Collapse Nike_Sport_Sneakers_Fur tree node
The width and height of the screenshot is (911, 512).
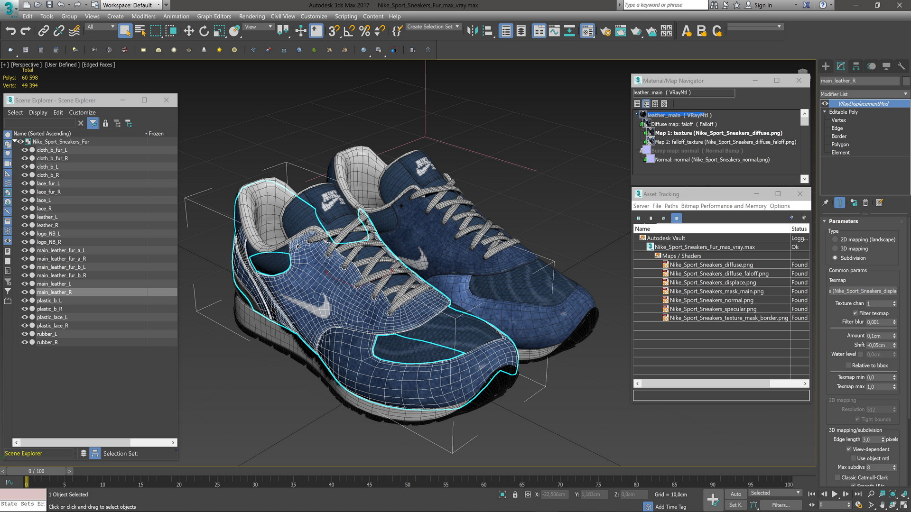pos(15,141)
